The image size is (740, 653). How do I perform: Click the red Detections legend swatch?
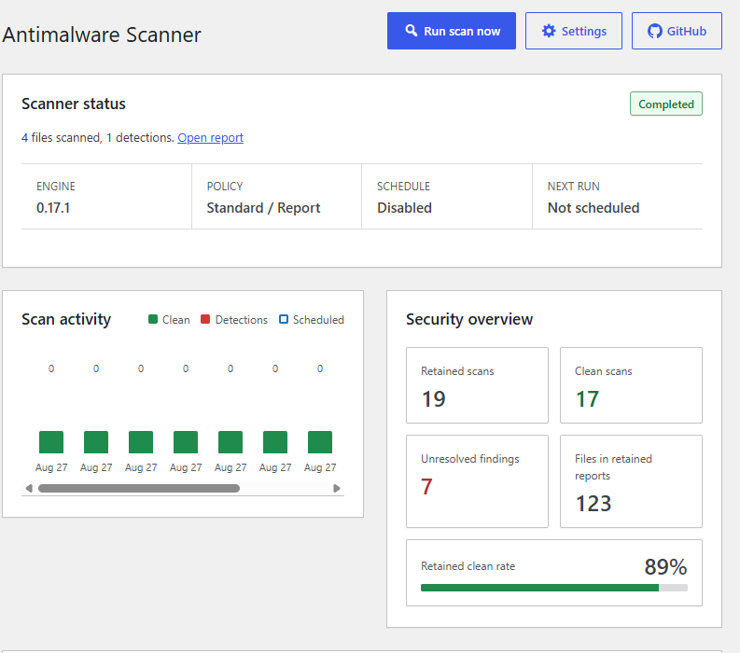[205, 319]
